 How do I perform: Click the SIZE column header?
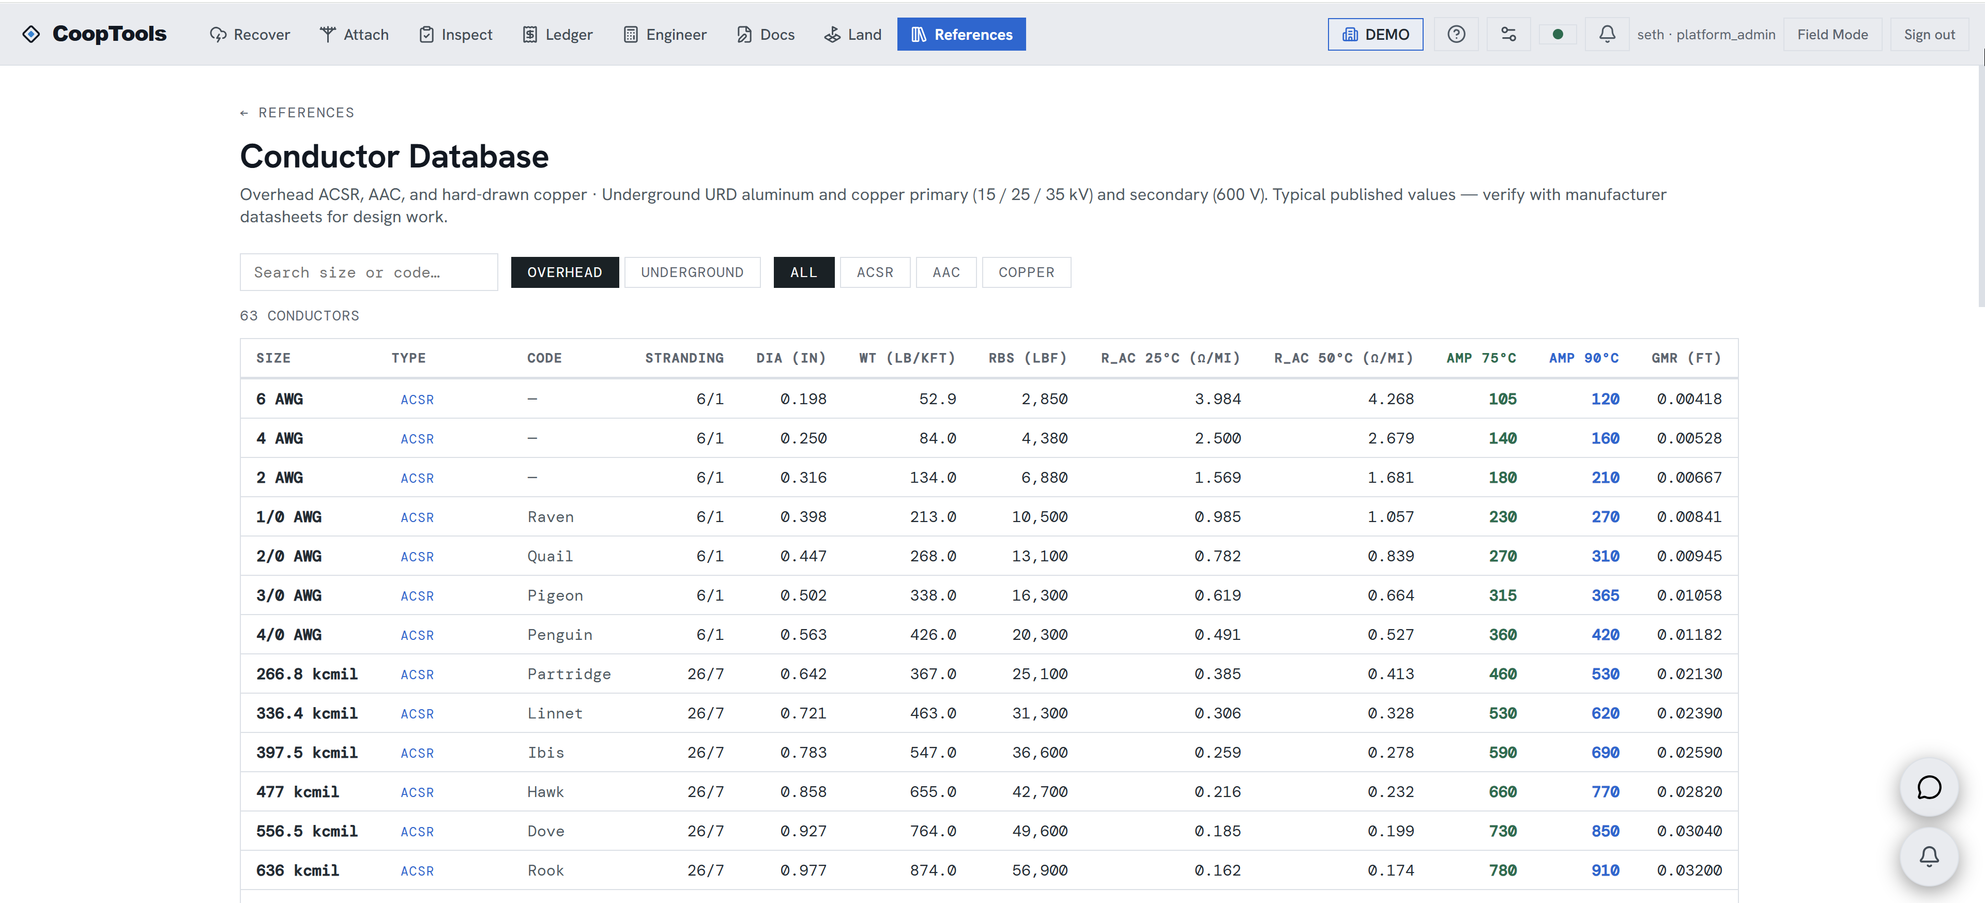pyautogui.click(x=273, y=358)
